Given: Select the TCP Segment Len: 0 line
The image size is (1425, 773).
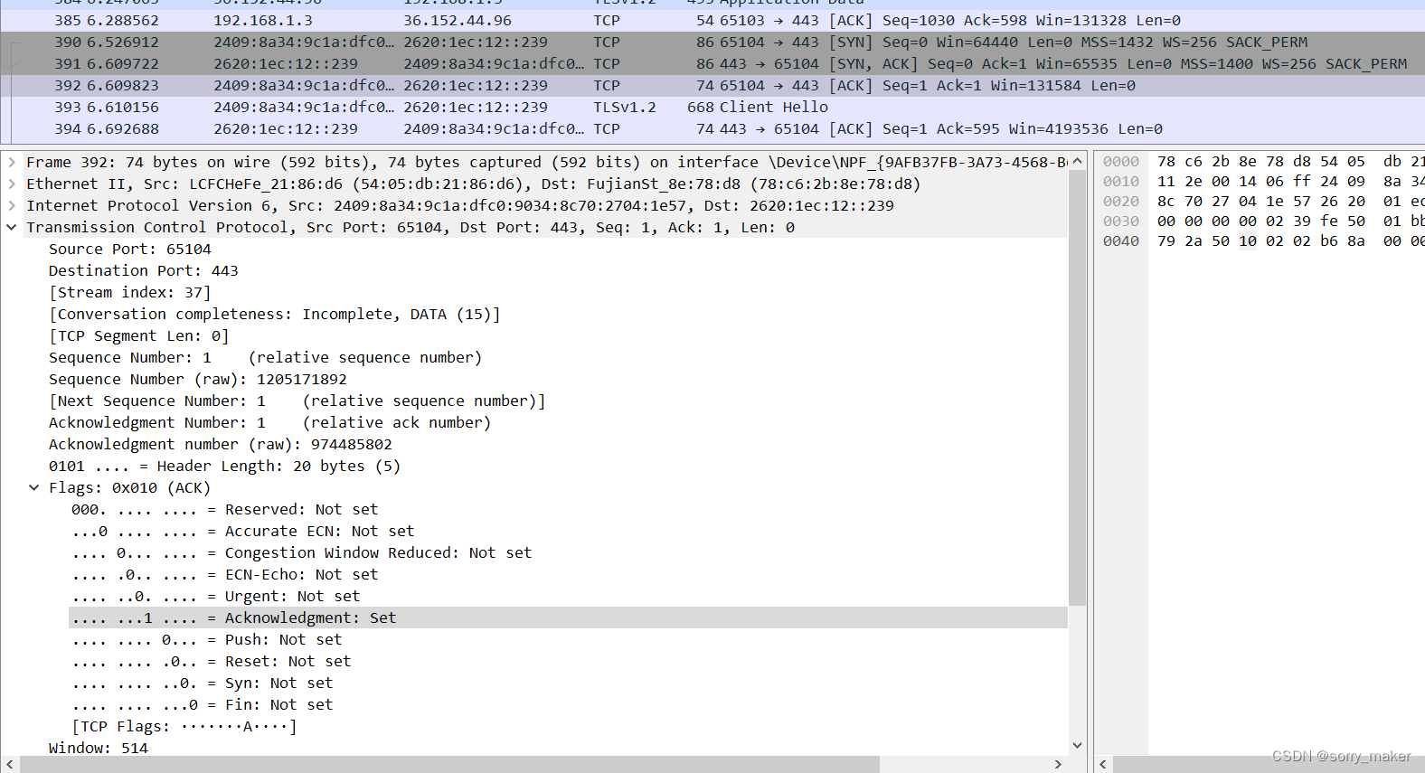Looking at the screenshot, I should [x=139, y=335].
